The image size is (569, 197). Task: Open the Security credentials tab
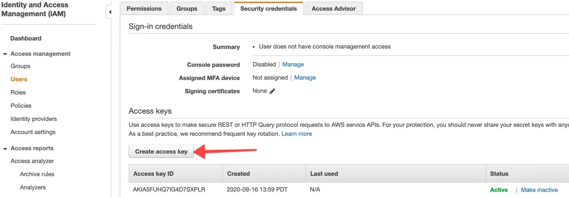click(269, 9)
